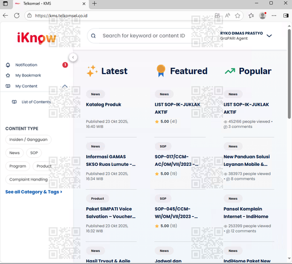Image resolution: width=292 pixels, height=264 pixels.
Task: Click the browser profile avatar
Action: click(263, 16)
